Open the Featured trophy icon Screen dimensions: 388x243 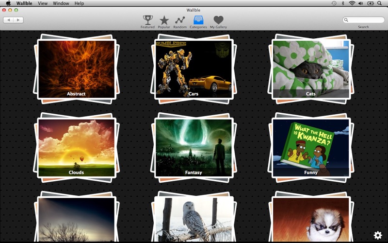tap(147, 20)
